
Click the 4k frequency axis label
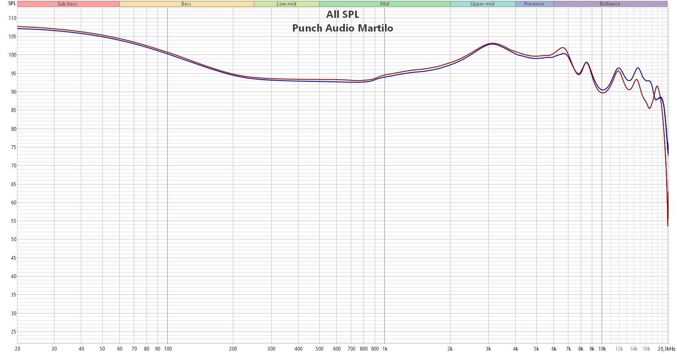(x=516, y=349)
